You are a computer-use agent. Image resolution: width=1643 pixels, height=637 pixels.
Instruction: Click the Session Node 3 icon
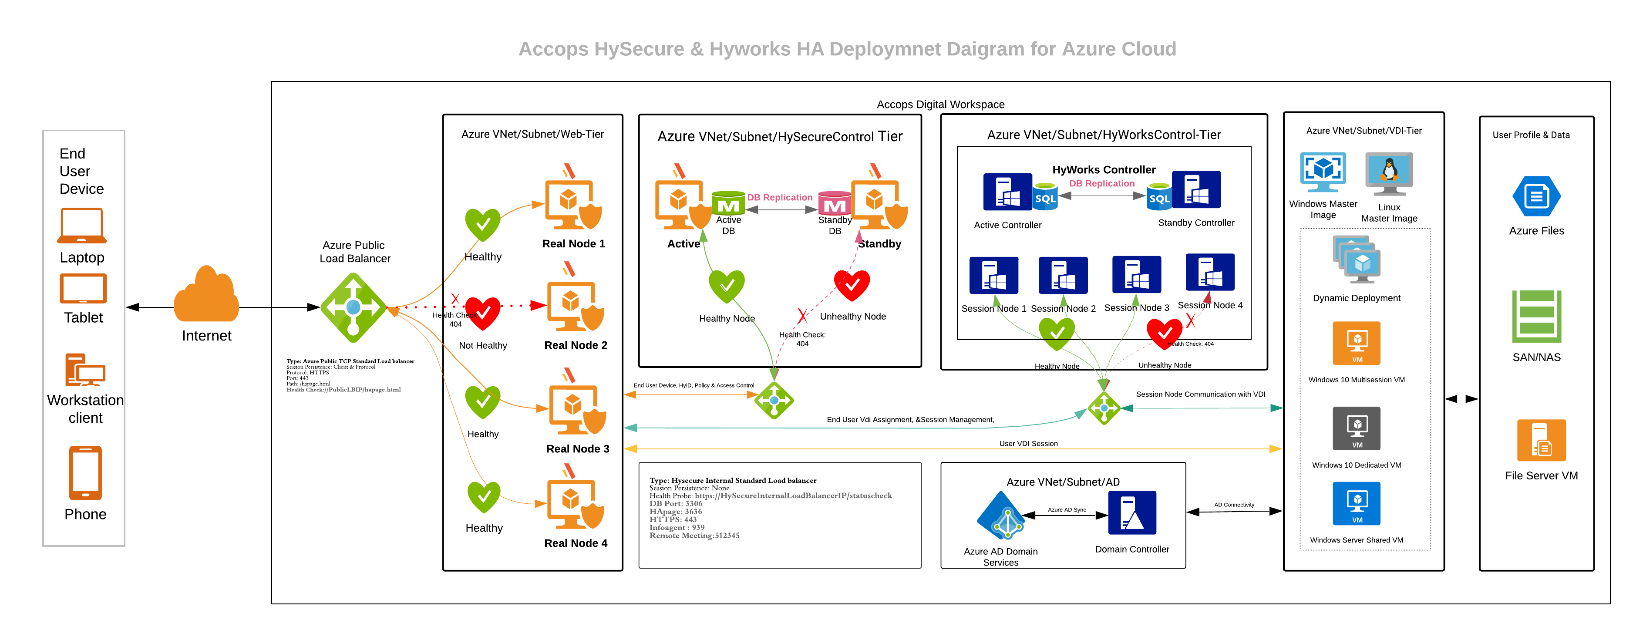tap(1137, 274)
